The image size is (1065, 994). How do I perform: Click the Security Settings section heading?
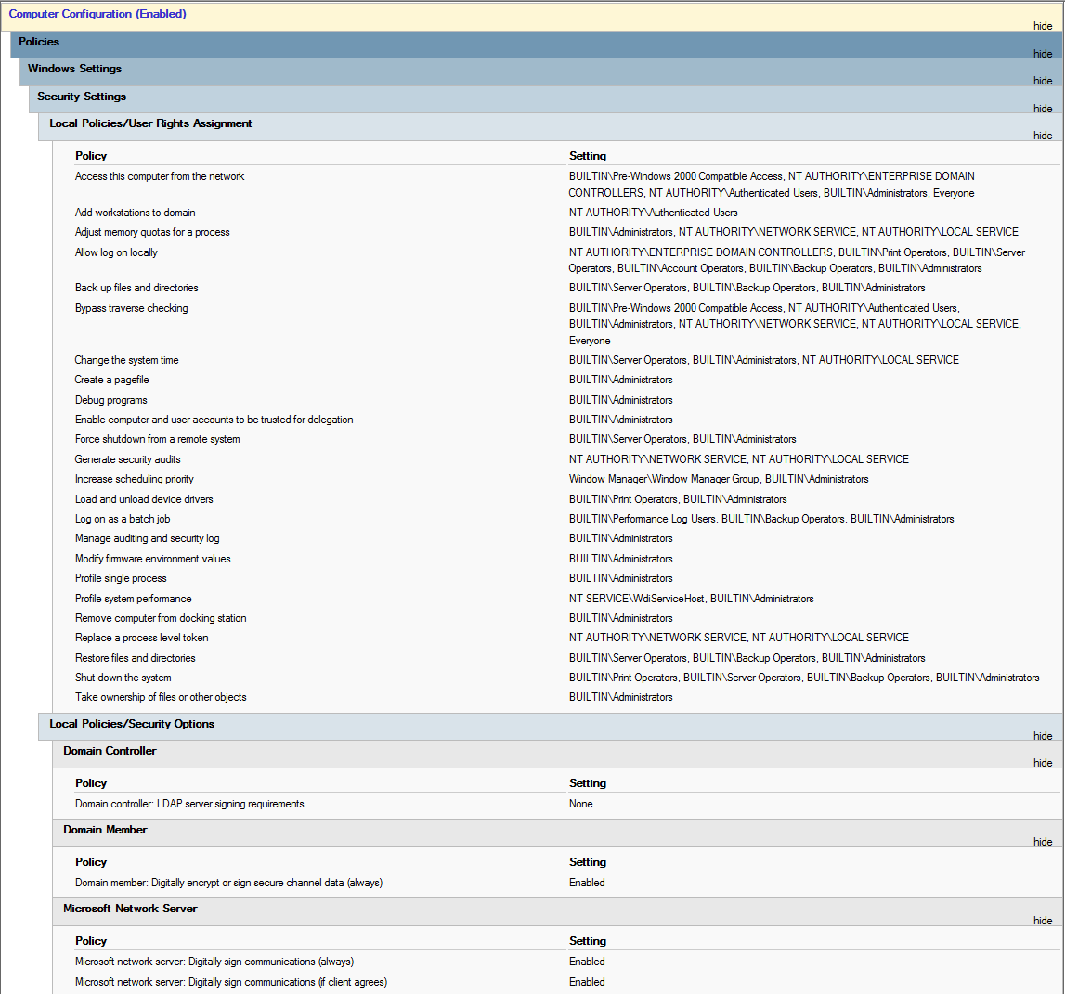(x=82, y=97)
